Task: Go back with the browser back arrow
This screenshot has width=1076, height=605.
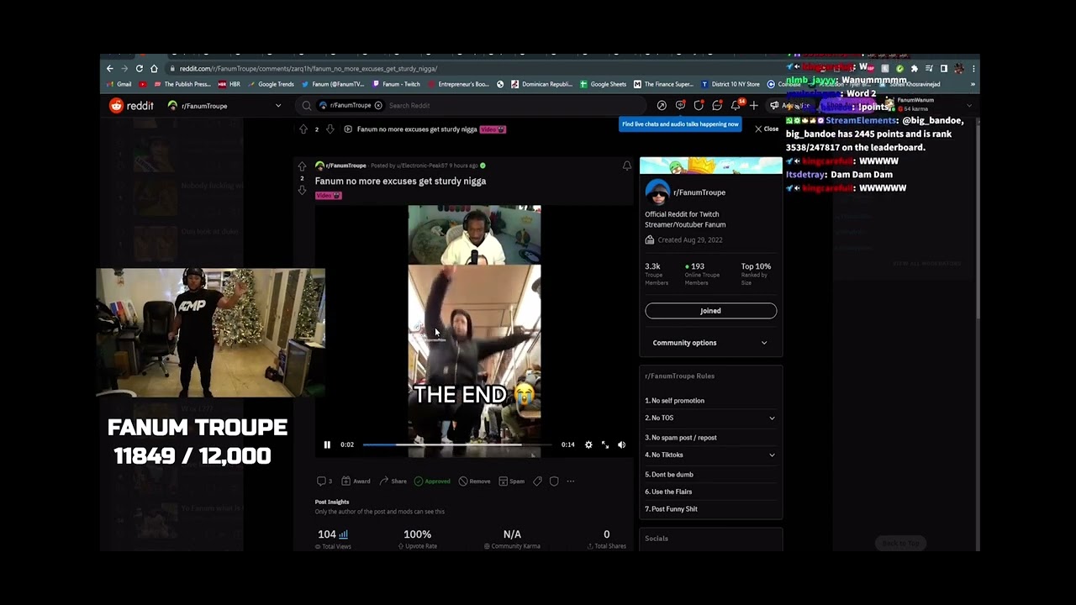Action: 109,68
